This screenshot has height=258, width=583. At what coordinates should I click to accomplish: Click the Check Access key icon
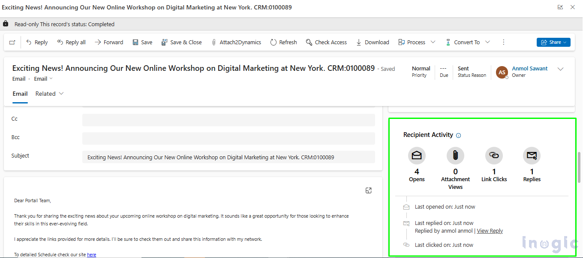(309, 42)
